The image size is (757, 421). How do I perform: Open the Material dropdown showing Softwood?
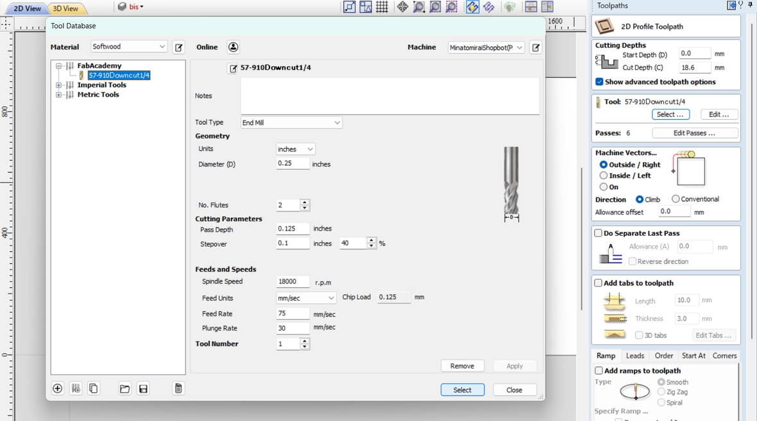tap(128, 47)
